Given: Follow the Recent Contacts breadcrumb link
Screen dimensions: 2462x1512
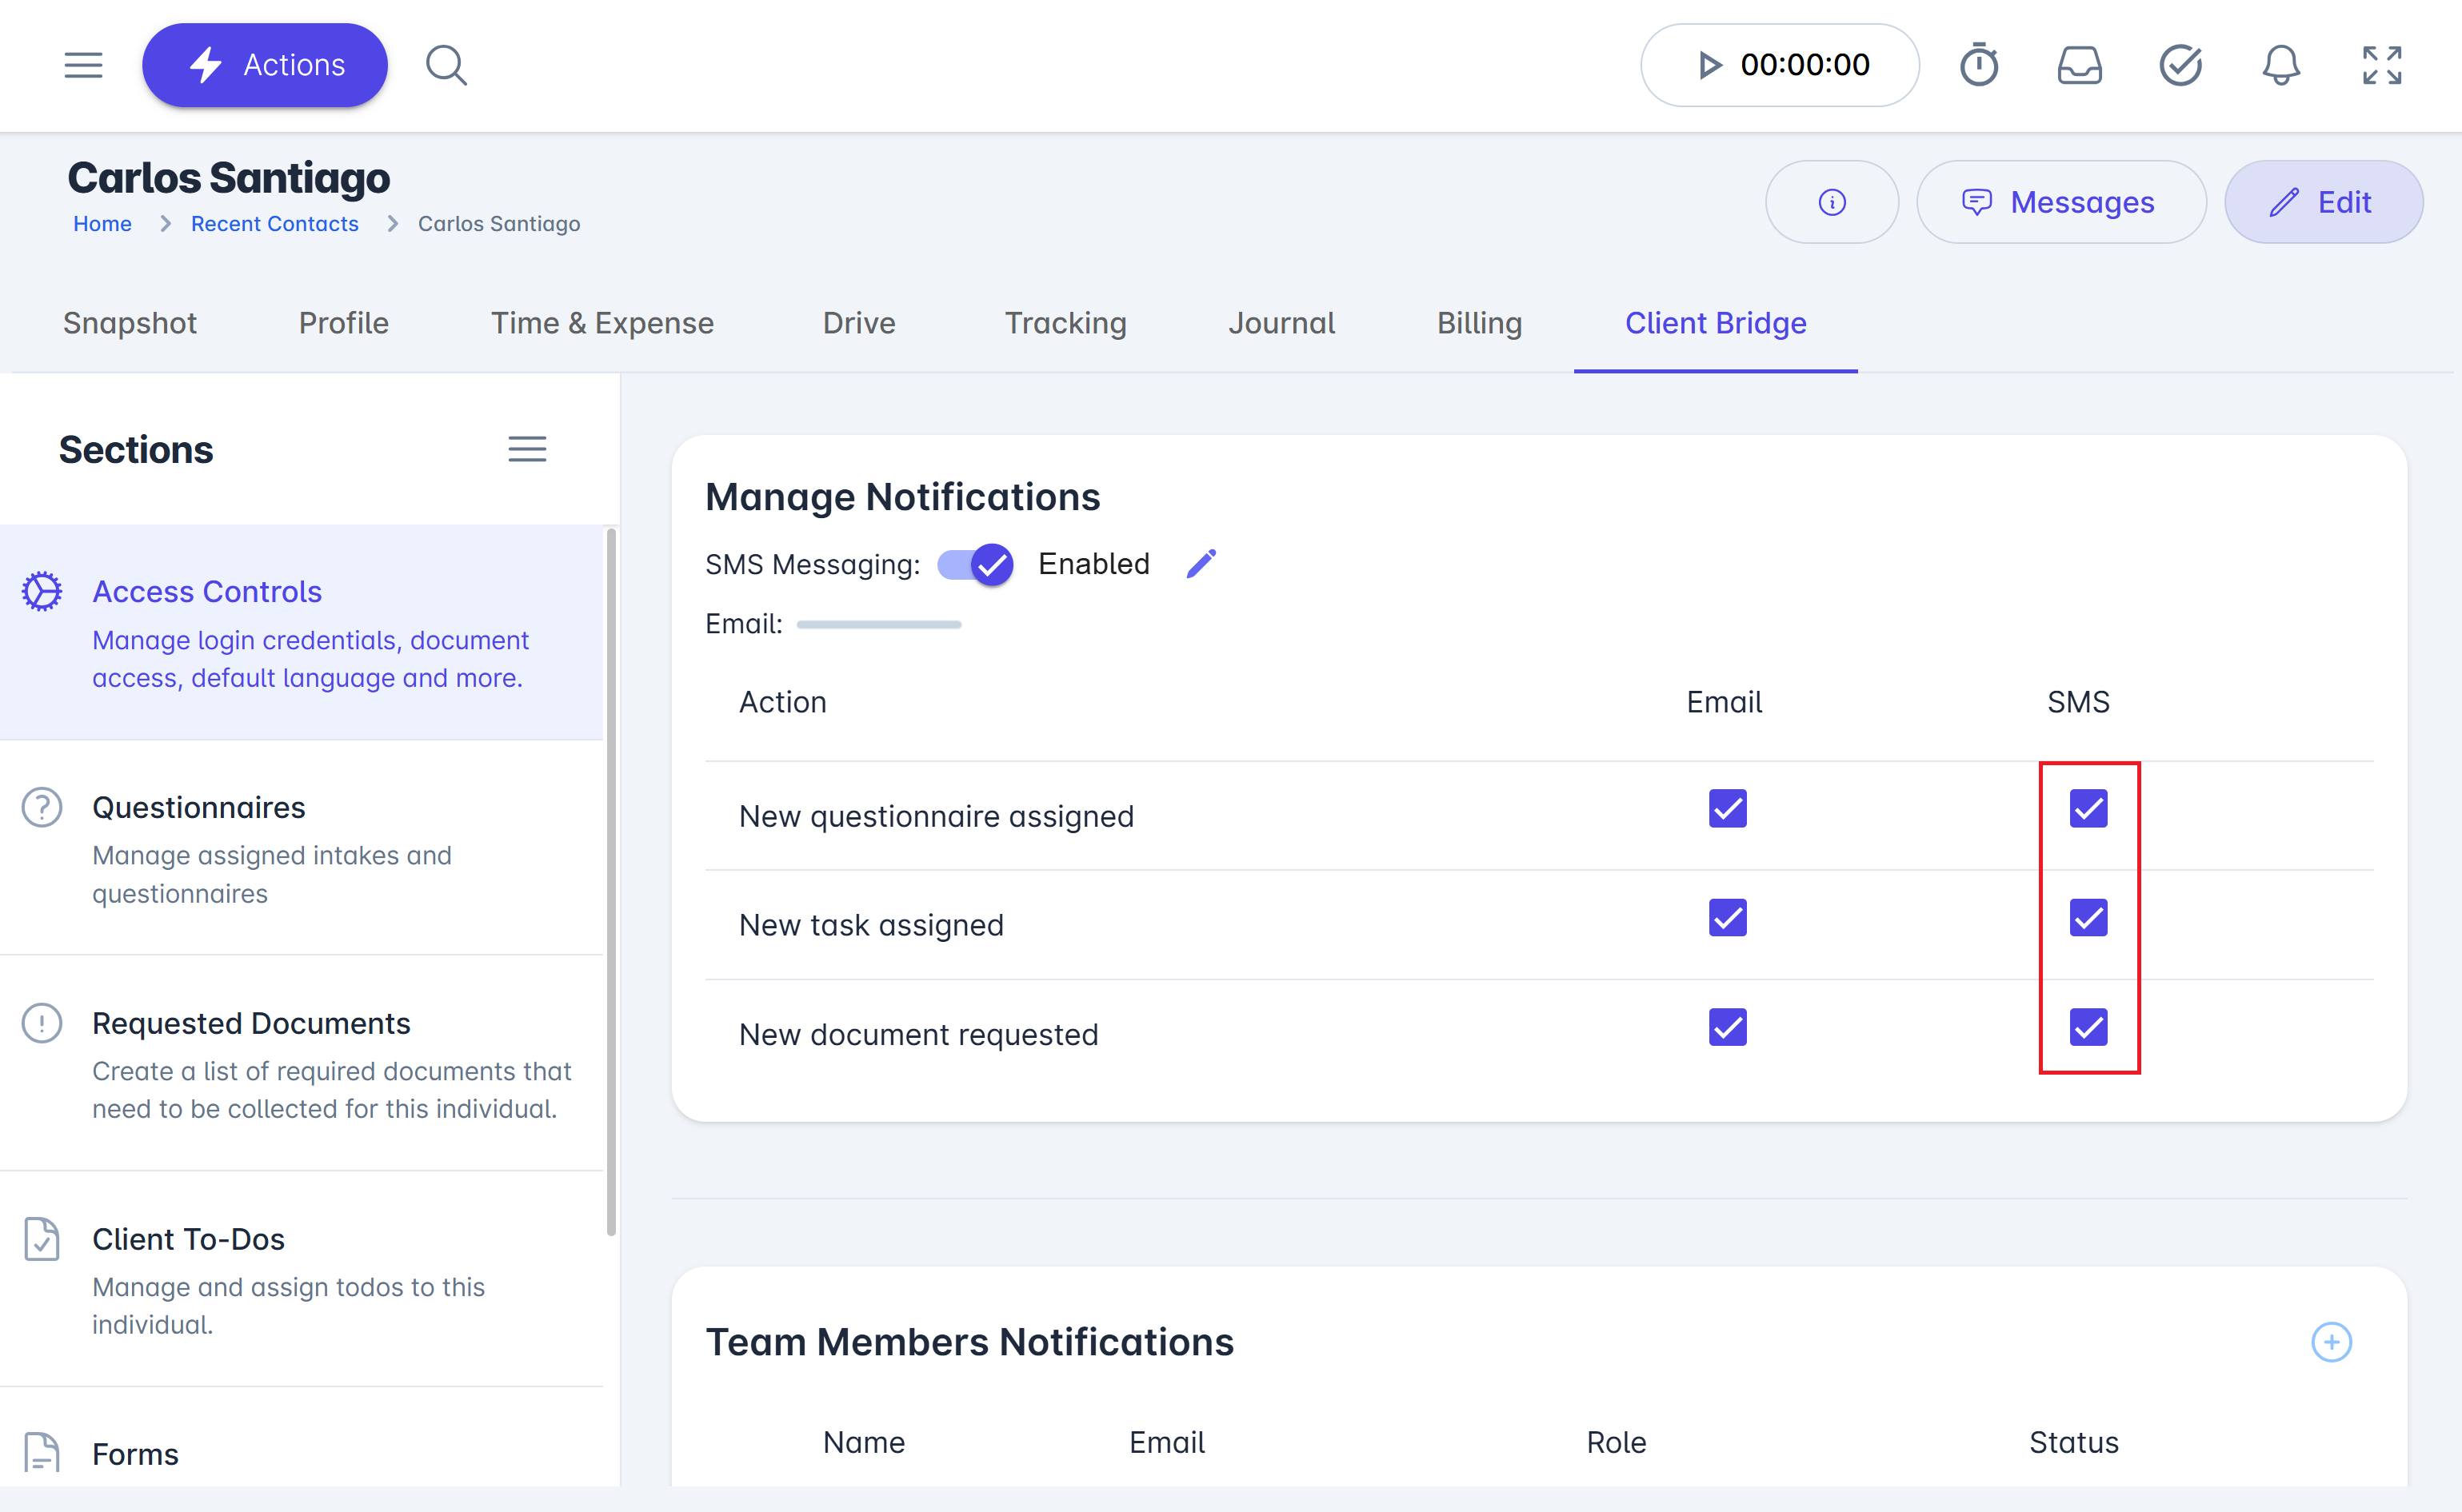Looking at the screenshot, I should click(x=274, y=224).
